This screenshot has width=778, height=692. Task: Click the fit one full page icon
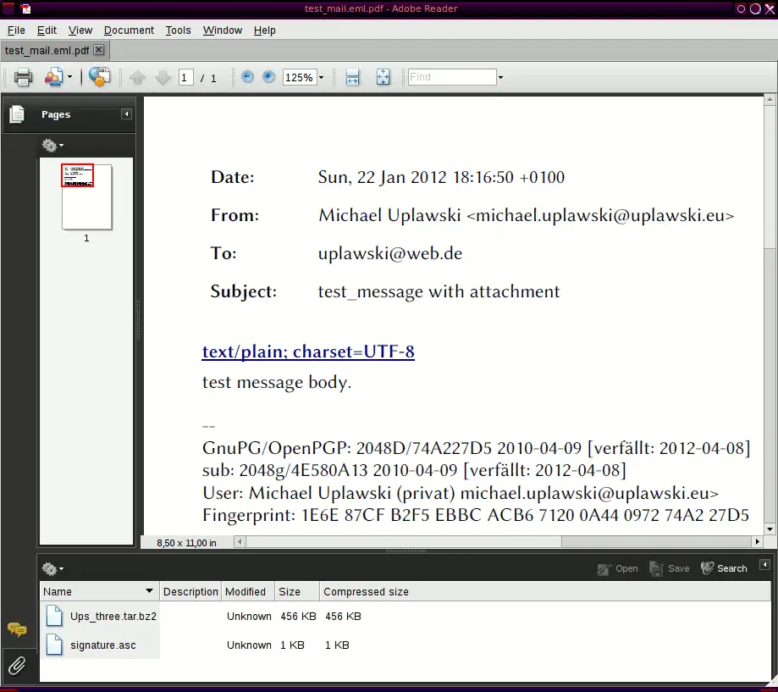(383, 77)
